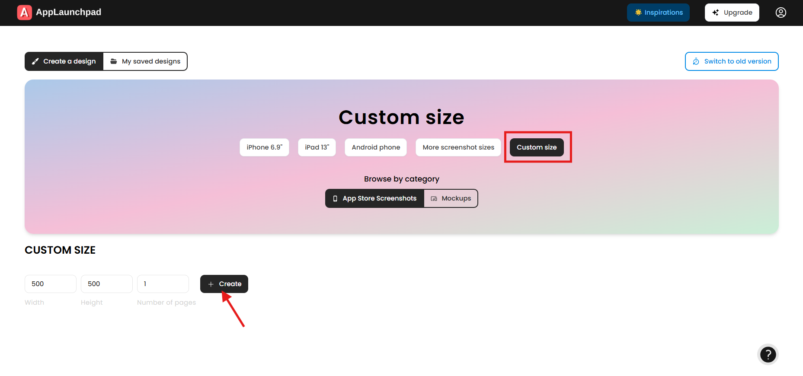Select the iPad 13" size option

tap(317, 147)
